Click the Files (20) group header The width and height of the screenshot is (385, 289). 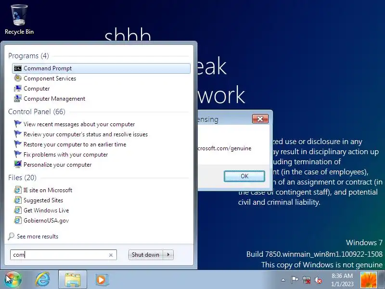coord(22,177)
